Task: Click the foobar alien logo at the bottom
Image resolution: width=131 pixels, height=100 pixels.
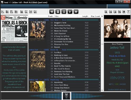Action: coord(66,96)
